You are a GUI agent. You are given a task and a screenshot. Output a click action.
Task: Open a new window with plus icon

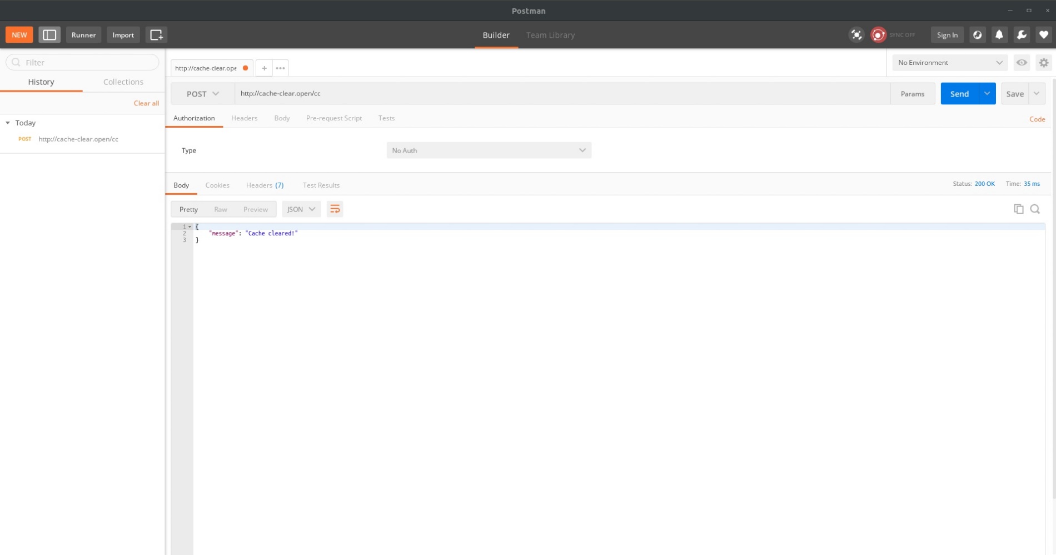[156, 34]
